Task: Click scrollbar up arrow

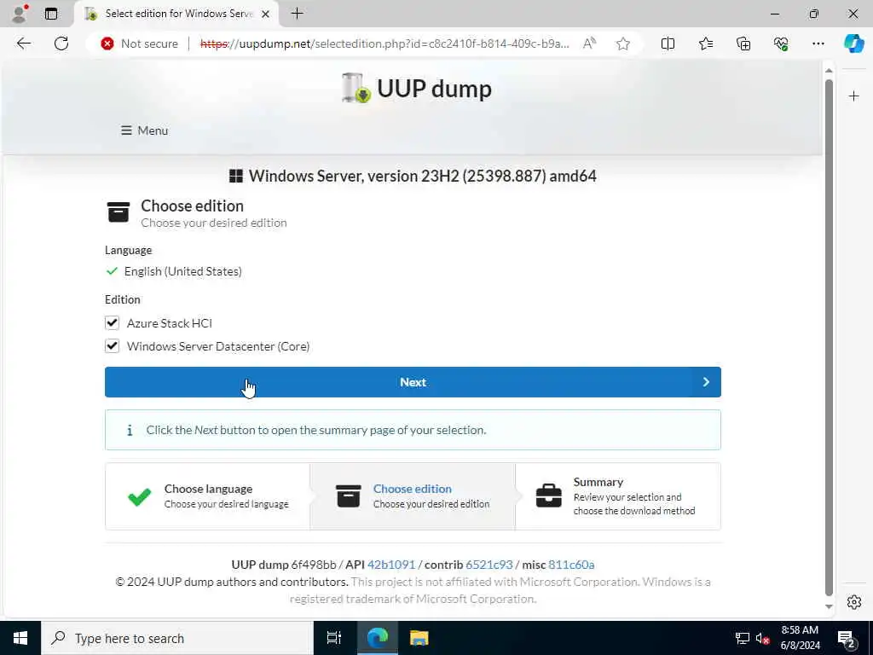Action: tap(829, 71)
